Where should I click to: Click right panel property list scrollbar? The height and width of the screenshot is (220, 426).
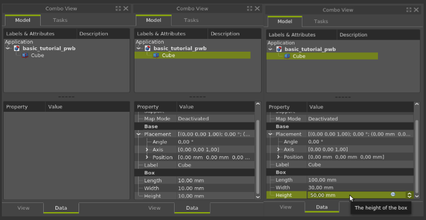coord(417,157)
